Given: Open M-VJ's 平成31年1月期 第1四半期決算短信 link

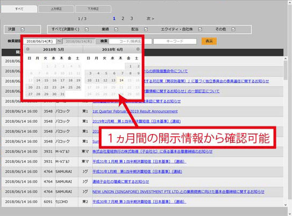Looking at the screenshot, I should pos(139,162).
